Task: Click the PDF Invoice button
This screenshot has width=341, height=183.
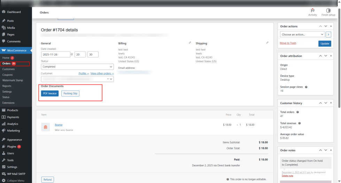Action: click(x=50, y=93)
